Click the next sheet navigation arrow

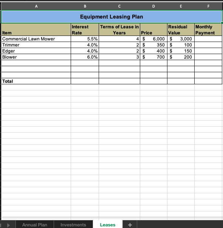click(x=8, y=225)
